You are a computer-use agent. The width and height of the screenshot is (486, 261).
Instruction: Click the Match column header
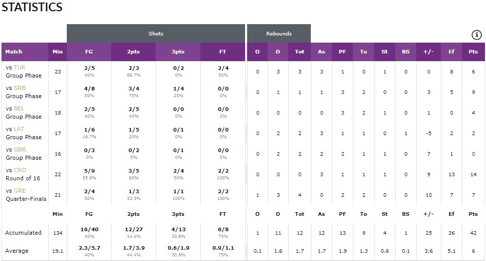[x=14, y=51]
